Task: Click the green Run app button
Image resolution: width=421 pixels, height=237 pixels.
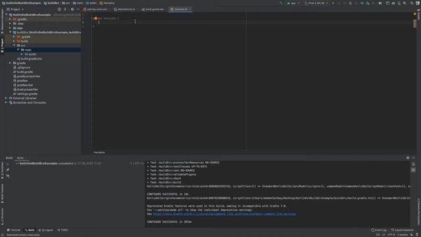Action: [x=334, y=3]
